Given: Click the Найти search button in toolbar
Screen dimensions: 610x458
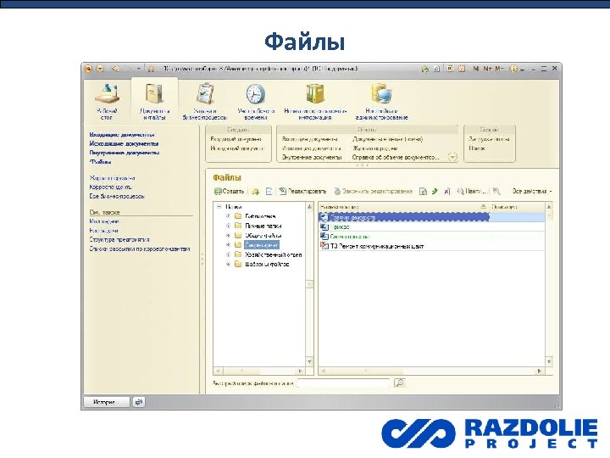Looking at the screenshot, I should click(x=472, y=191).
